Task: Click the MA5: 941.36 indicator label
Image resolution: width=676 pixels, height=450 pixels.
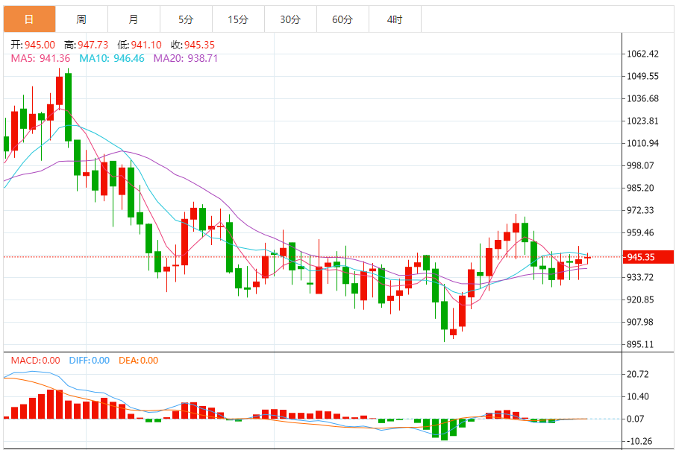Action: coord(40,59)
